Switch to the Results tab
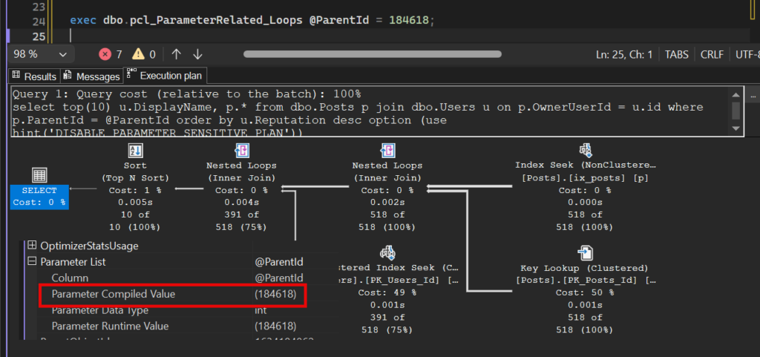This screenshot has width=760, height=357. pyautogui.click(x=34, y=76)
